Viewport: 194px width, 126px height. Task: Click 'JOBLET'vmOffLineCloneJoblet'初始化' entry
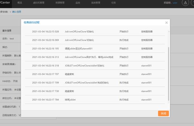[85, 66]
